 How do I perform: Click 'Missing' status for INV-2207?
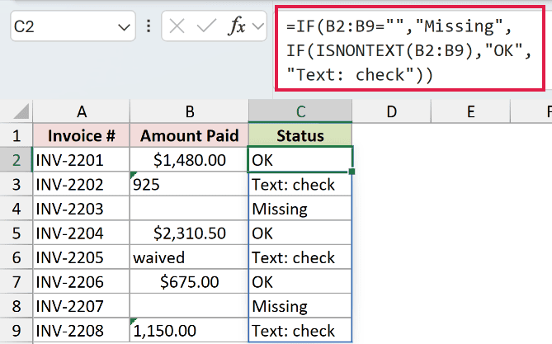click(x=300, y=305)
